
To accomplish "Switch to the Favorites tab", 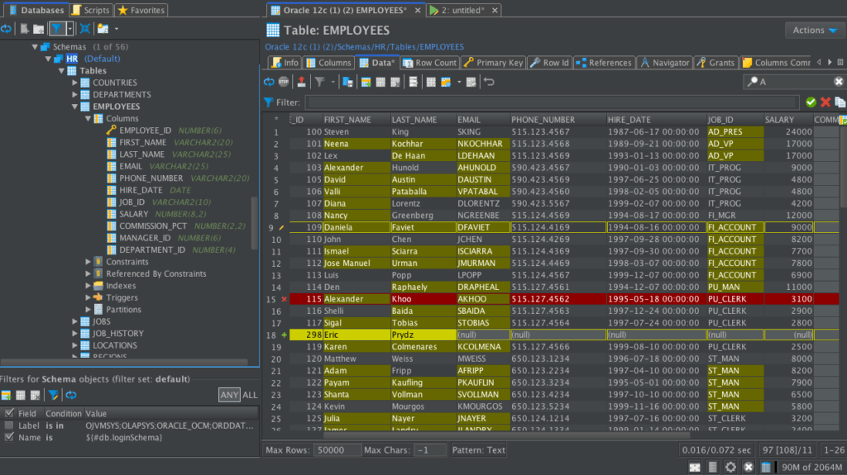I will (x=141, y=10).
